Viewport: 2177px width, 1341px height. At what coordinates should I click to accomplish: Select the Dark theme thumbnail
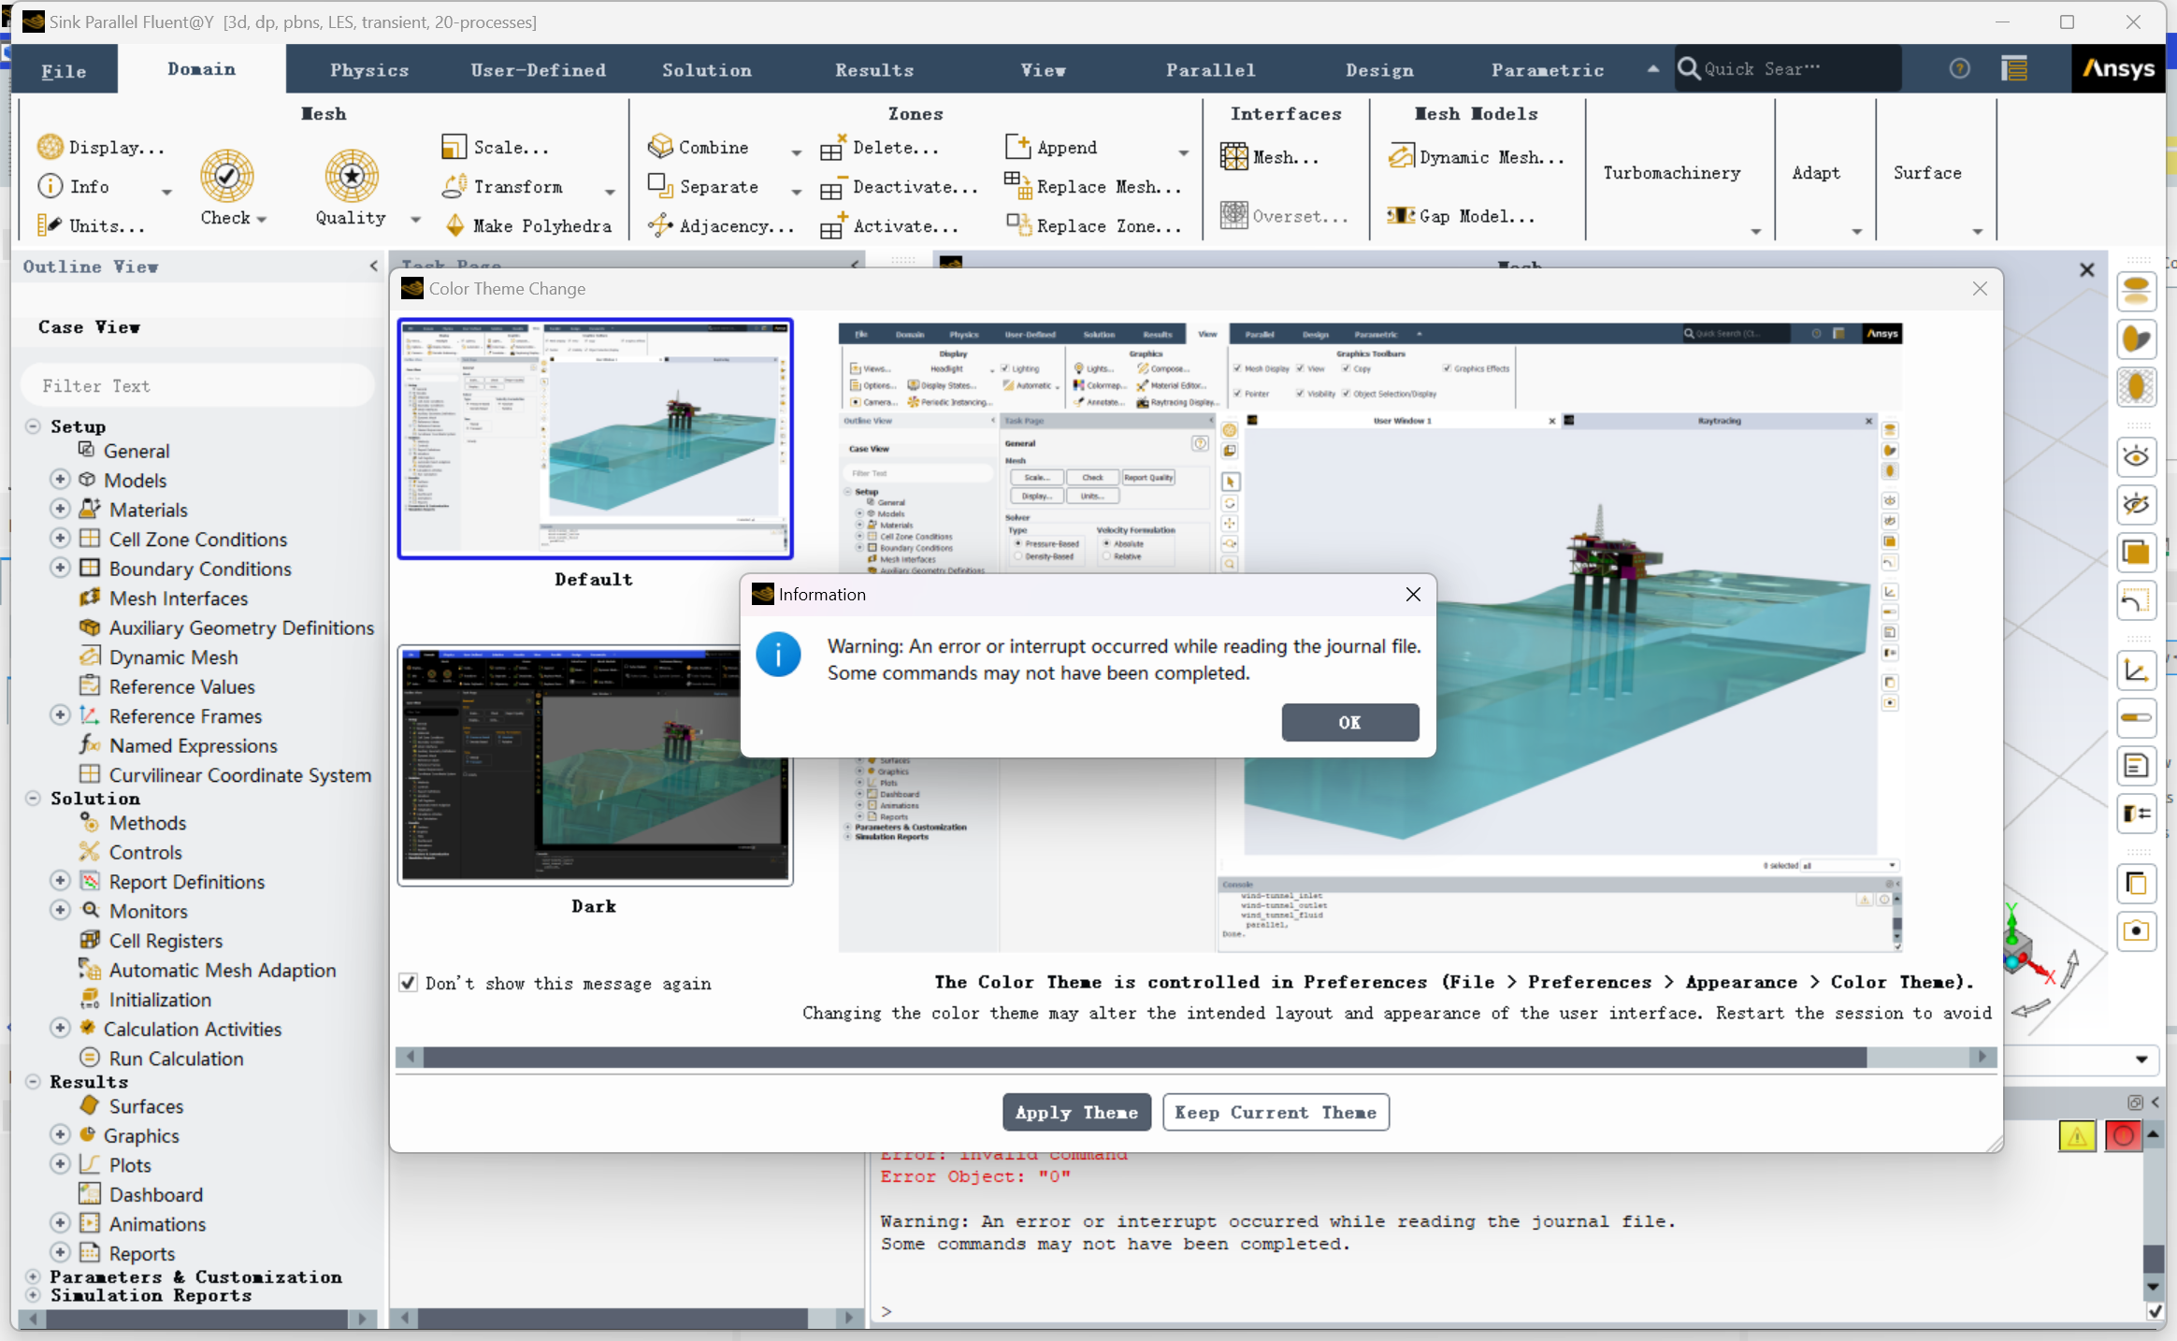pos(595,764)
